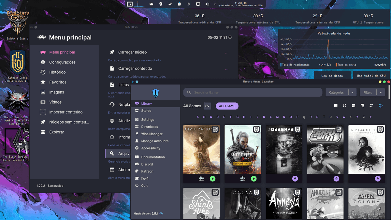Open volume control in top panel
This screenshot has width=391, height=220.
tap(207, 4)
